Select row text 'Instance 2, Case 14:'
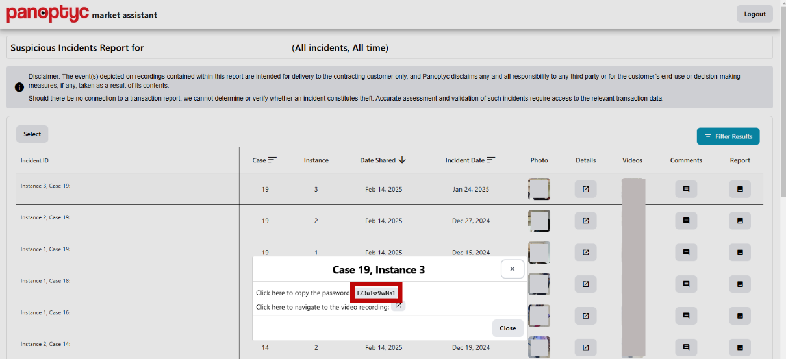786x359 pixels. click(45, 344)
